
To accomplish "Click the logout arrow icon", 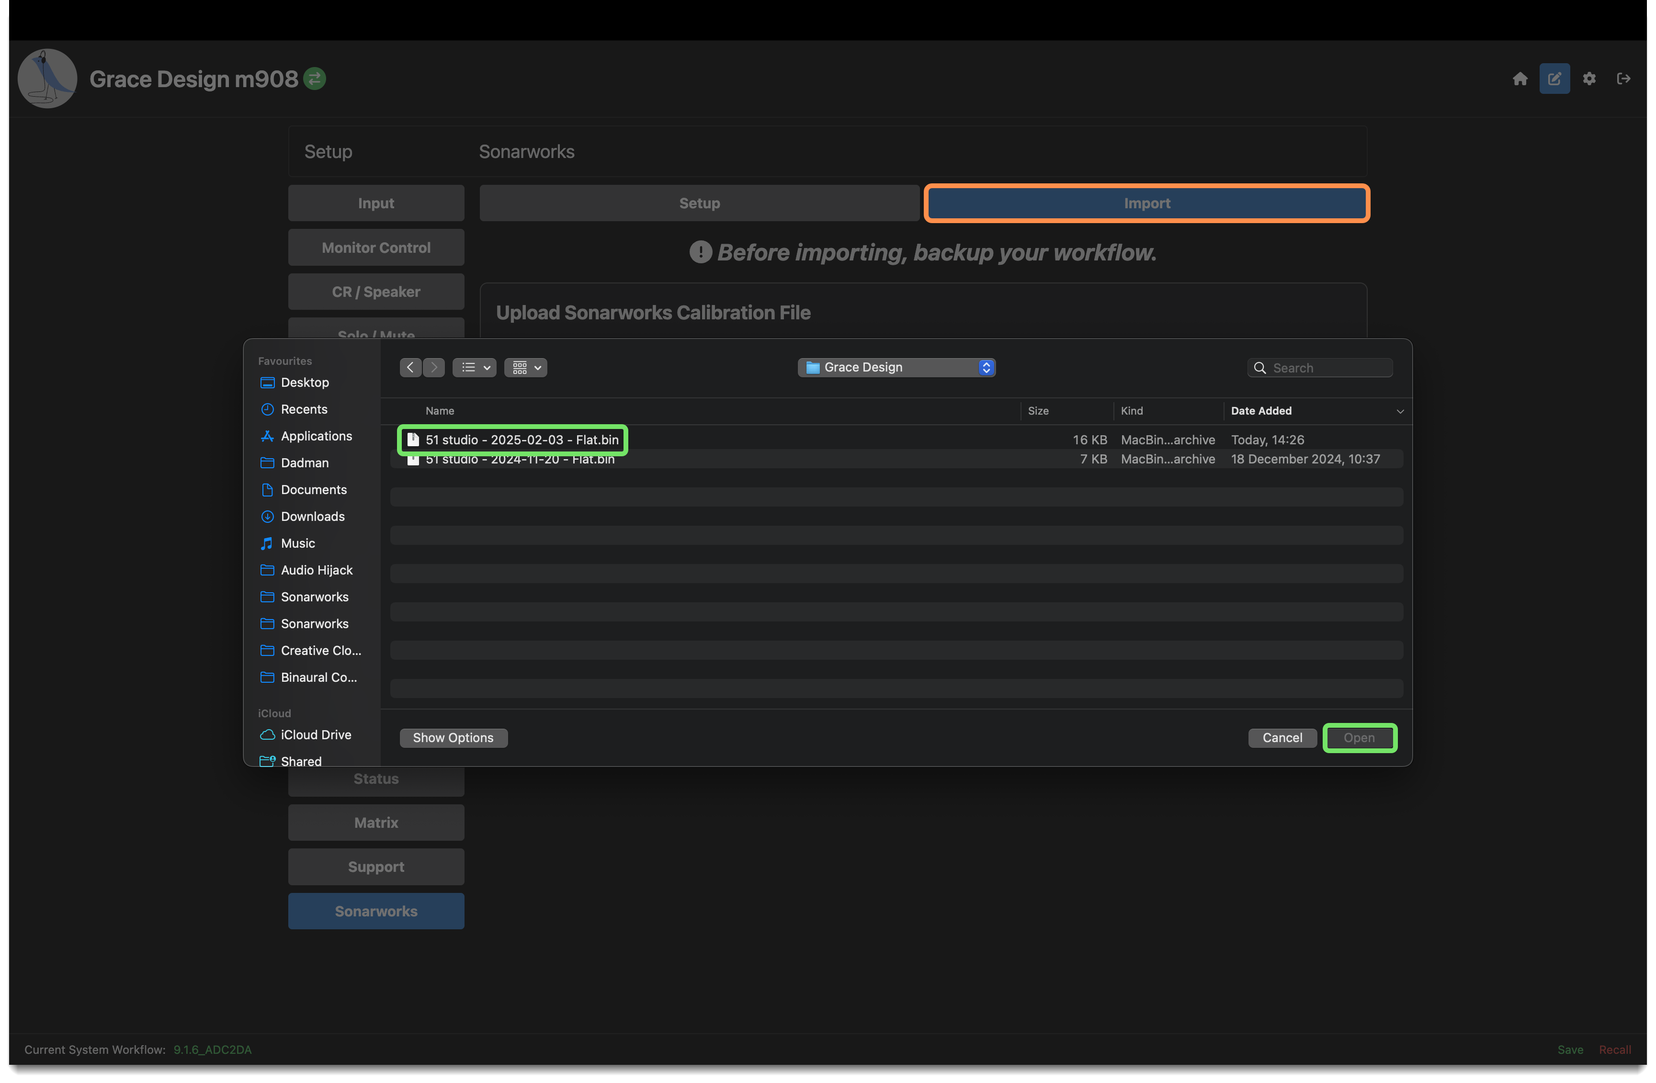I will [x=1623, y=79].
